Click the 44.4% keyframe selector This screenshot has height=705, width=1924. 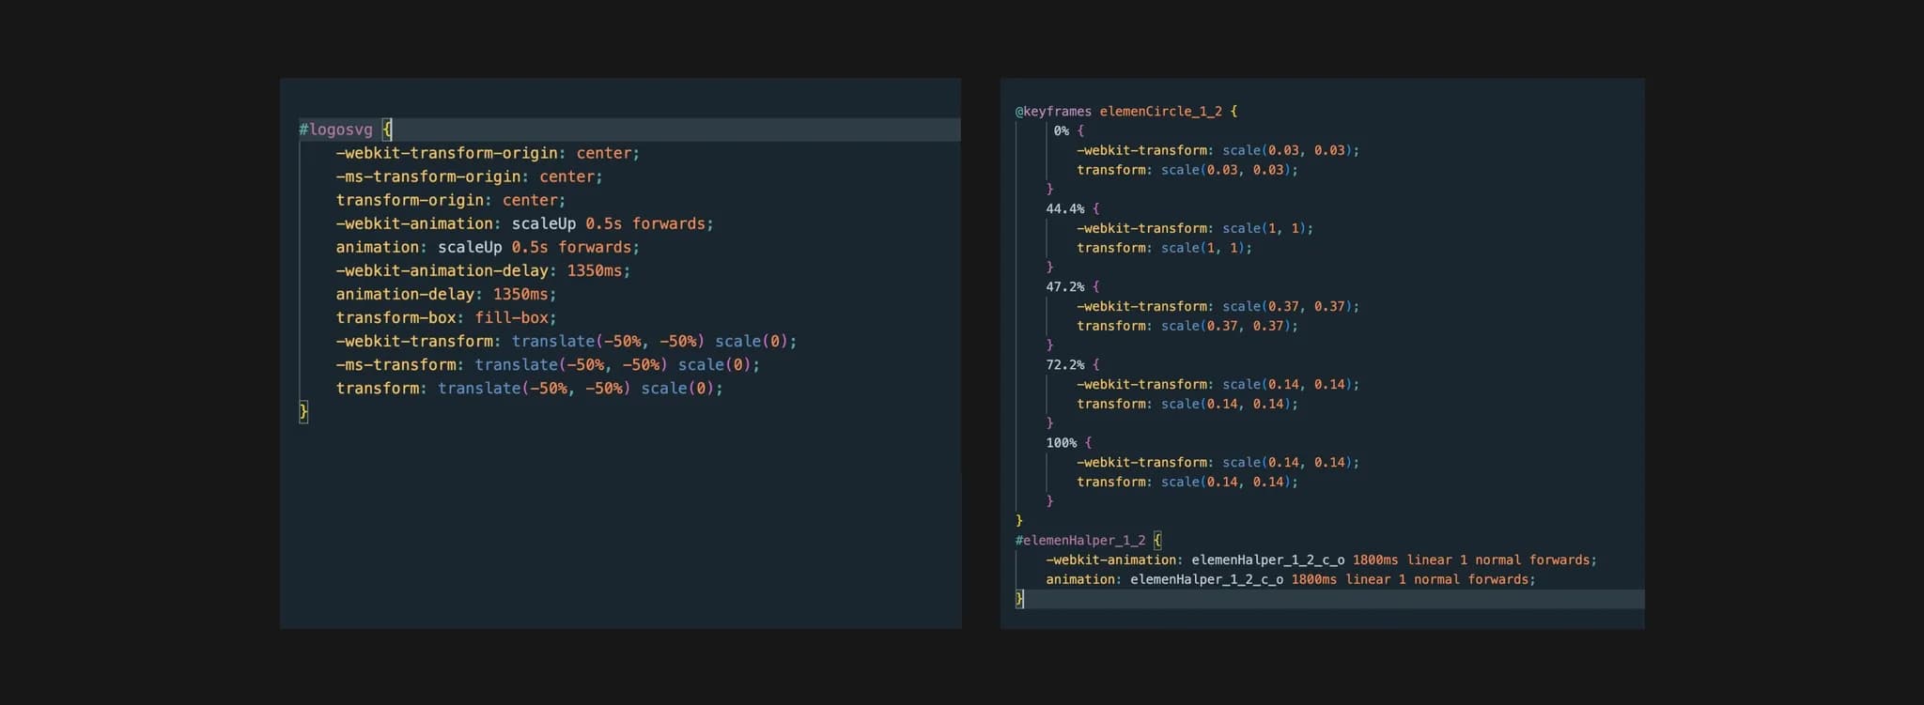pyautogui.click(x=1064, y=209)
